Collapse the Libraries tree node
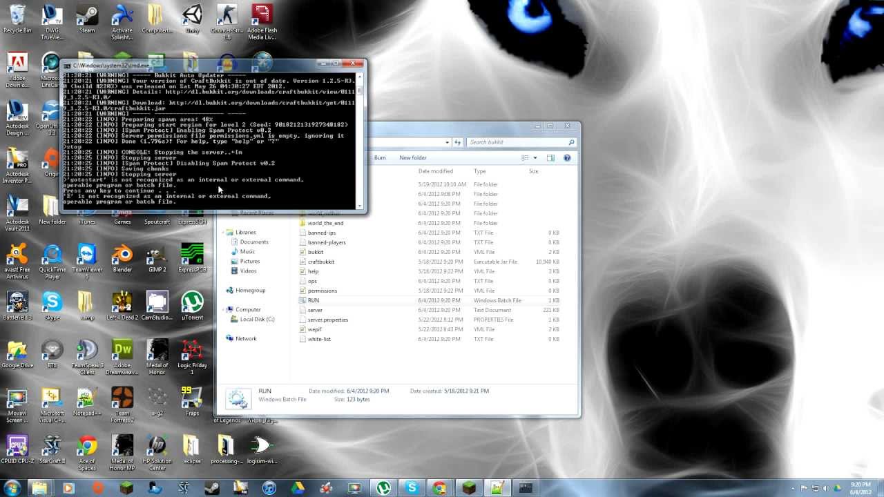884x497 pixels. (222, 233)
